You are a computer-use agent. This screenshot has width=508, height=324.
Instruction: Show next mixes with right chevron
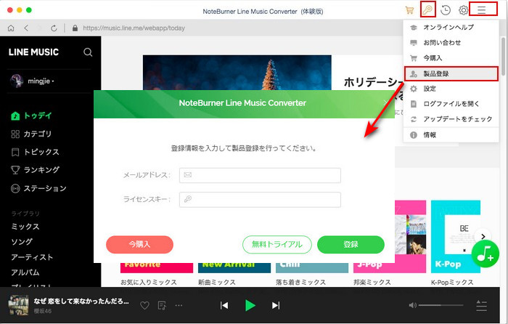click(483, 236)
